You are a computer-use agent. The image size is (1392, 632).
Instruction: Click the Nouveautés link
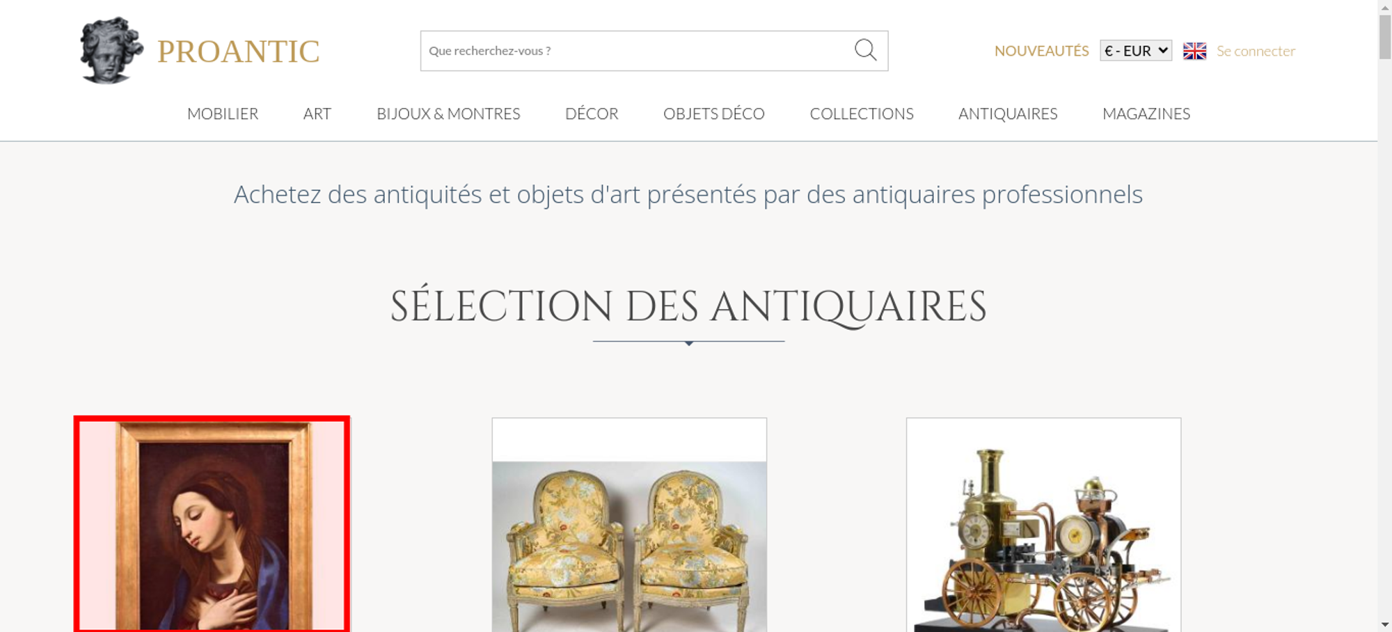(1041, 51)
